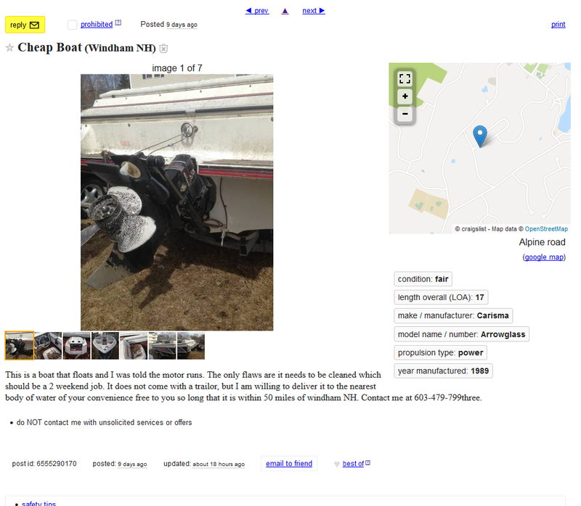Click the best of heart icon

pyautogui.click(x=336, y=464)
